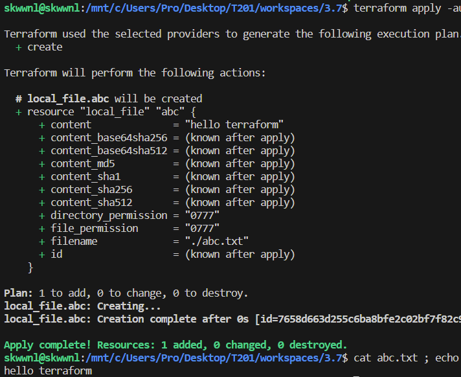This screenshot has width=461, height=377.
Task: Click the '+ create' legend line
Action: pos(39,47)
